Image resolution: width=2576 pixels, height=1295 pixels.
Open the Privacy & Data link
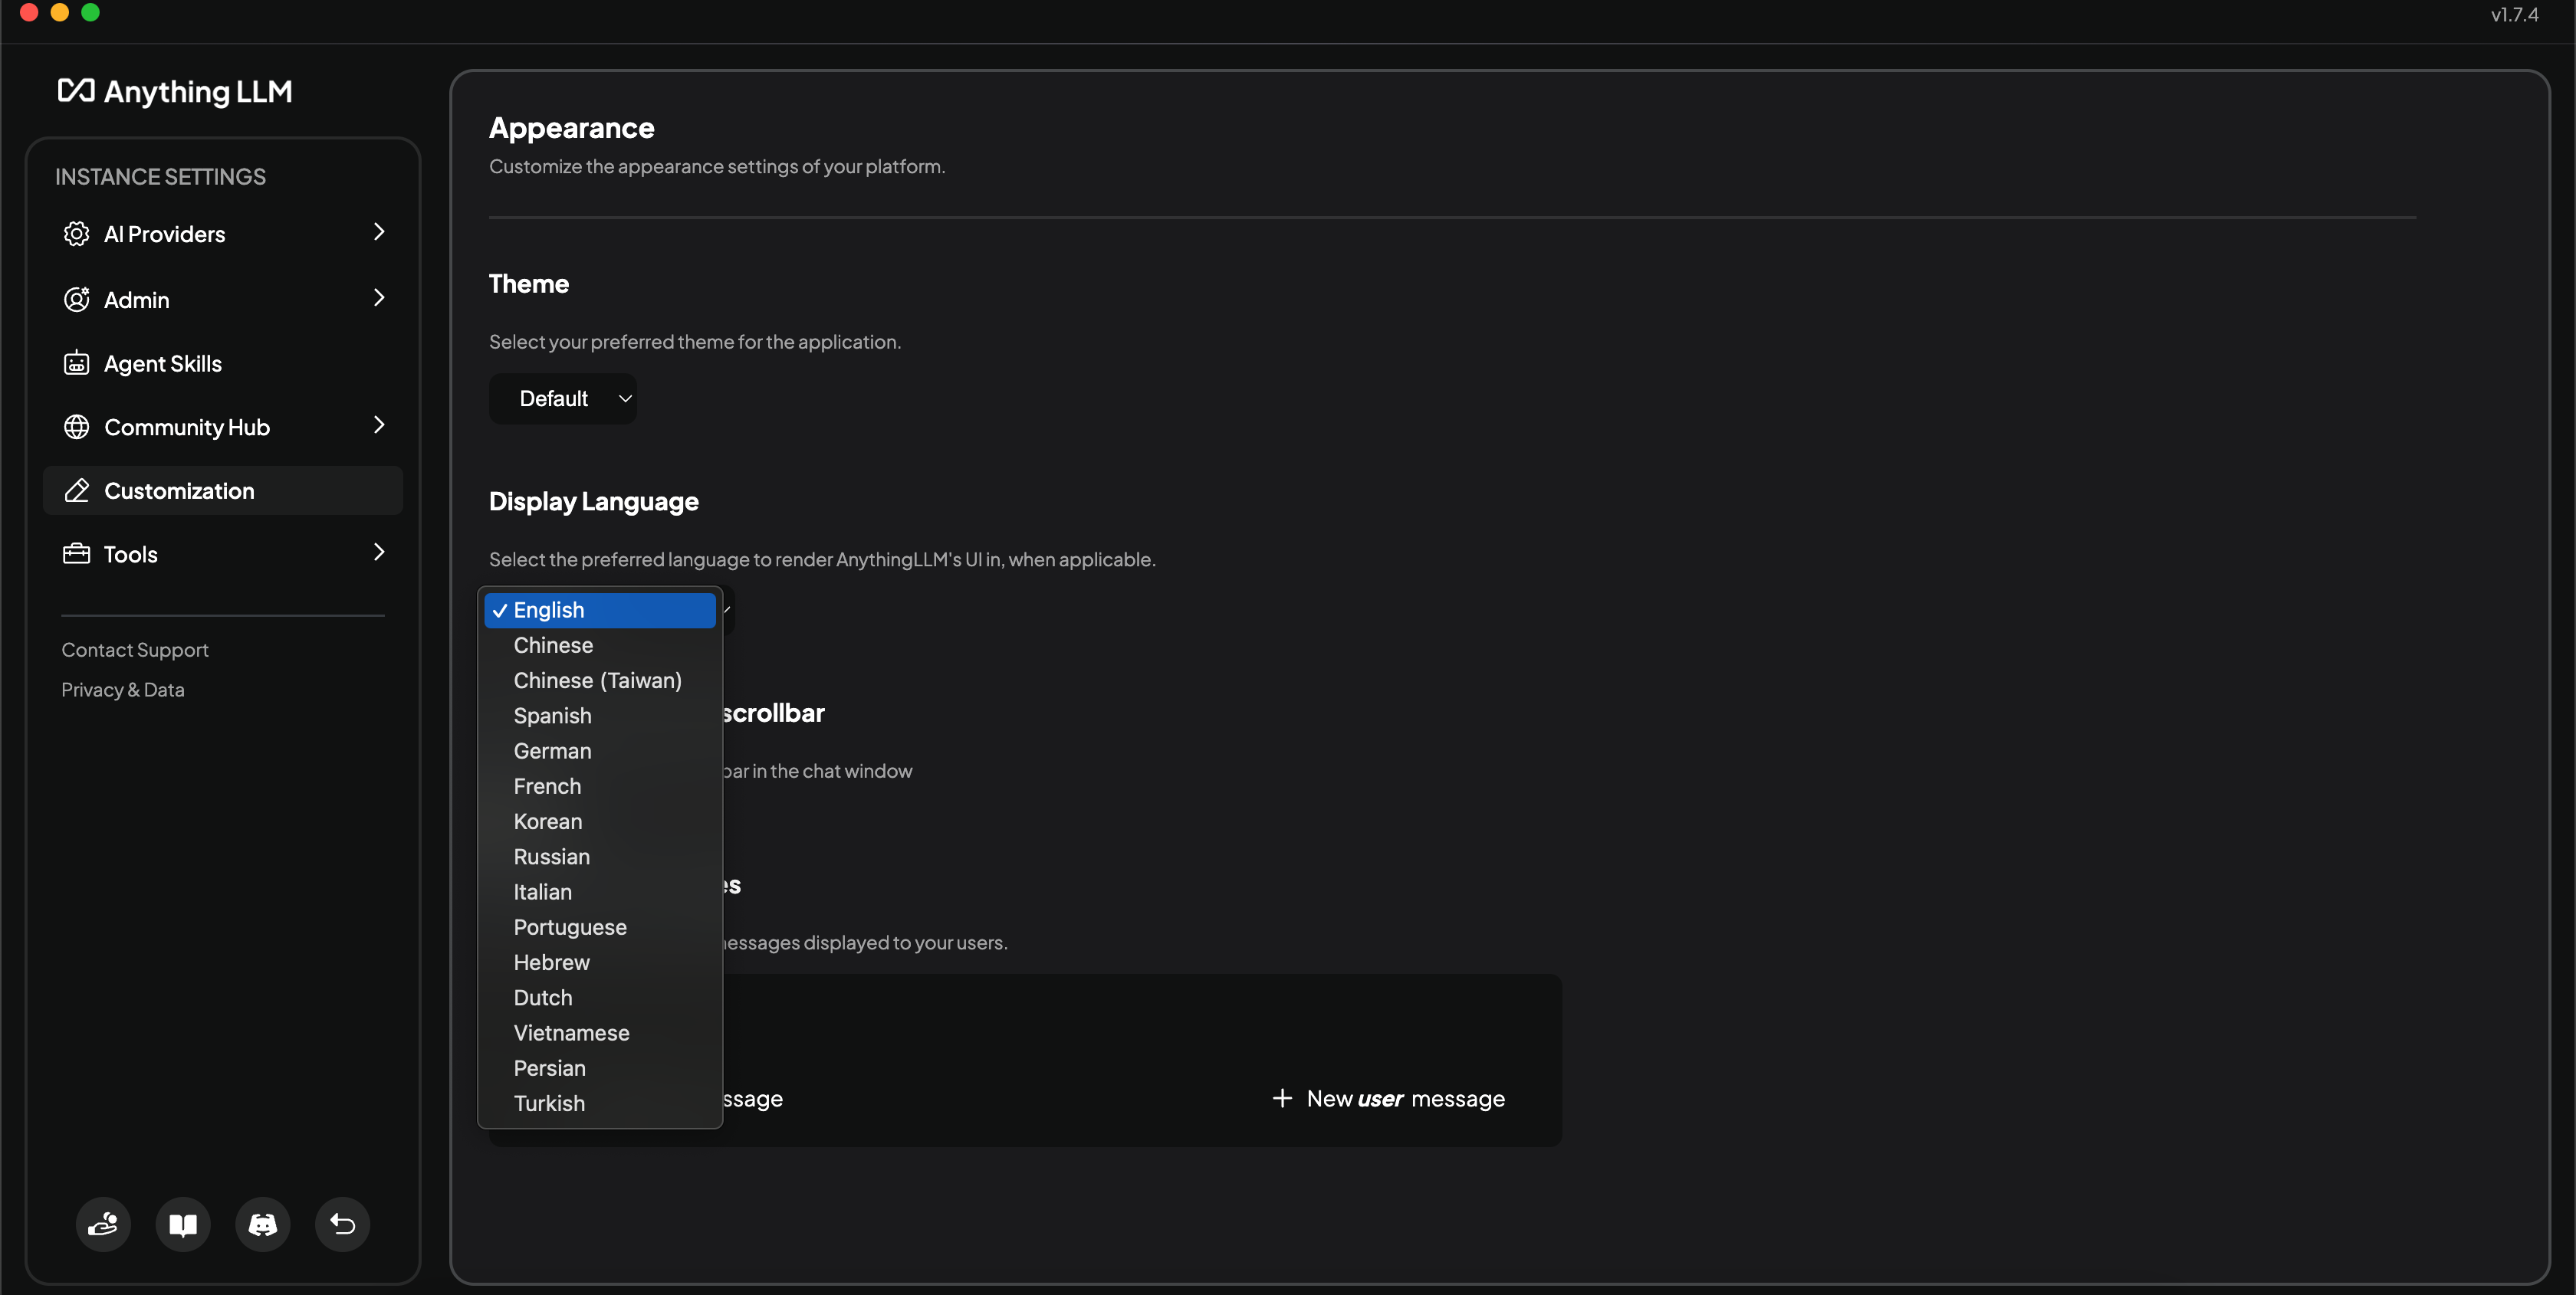[123, 690]
